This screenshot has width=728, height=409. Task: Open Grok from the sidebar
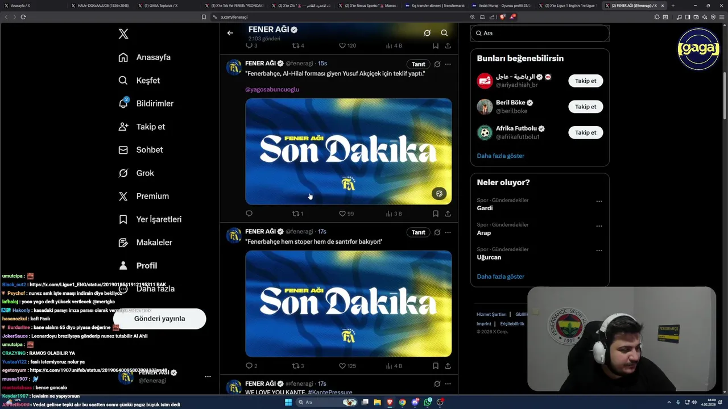pos(136,173)
